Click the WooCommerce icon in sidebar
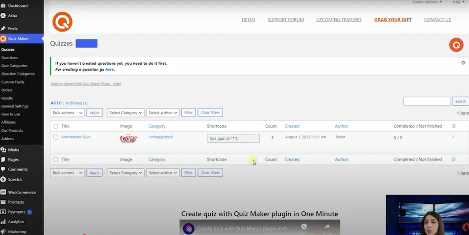The height and width of the screenshot is (235, 469). 3,192
